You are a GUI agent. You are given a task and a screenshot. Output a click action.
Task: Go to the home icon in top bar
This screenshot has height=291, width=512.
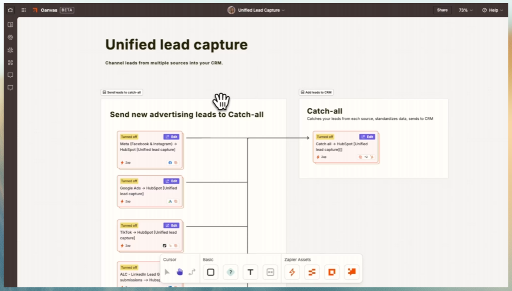tap(11, 10)
